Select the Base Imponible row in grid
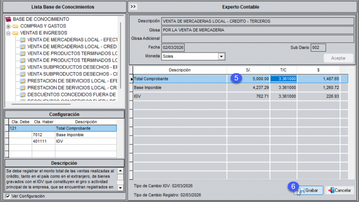Image resolution: width=359 pixels, height=202 pixels. point(241,87)
